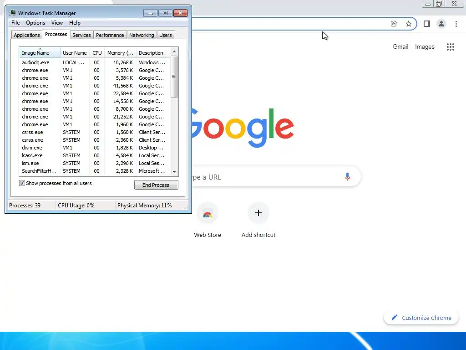Open the Help menu in Task Manager

(x=75, y=23)
